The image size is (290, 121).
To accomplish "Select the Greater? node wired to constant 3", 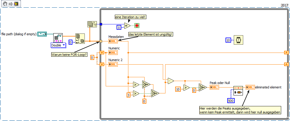I will 136,94.
